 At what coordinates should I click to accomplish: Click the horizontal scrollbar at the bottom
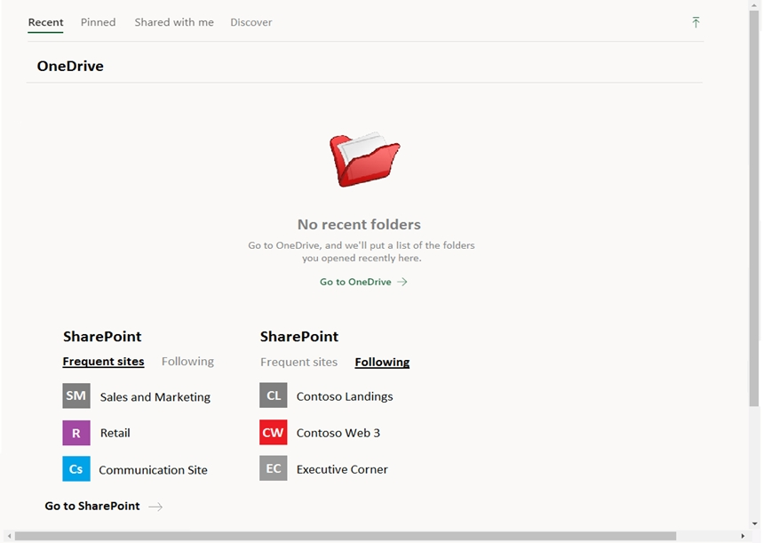tap(346, 536)
